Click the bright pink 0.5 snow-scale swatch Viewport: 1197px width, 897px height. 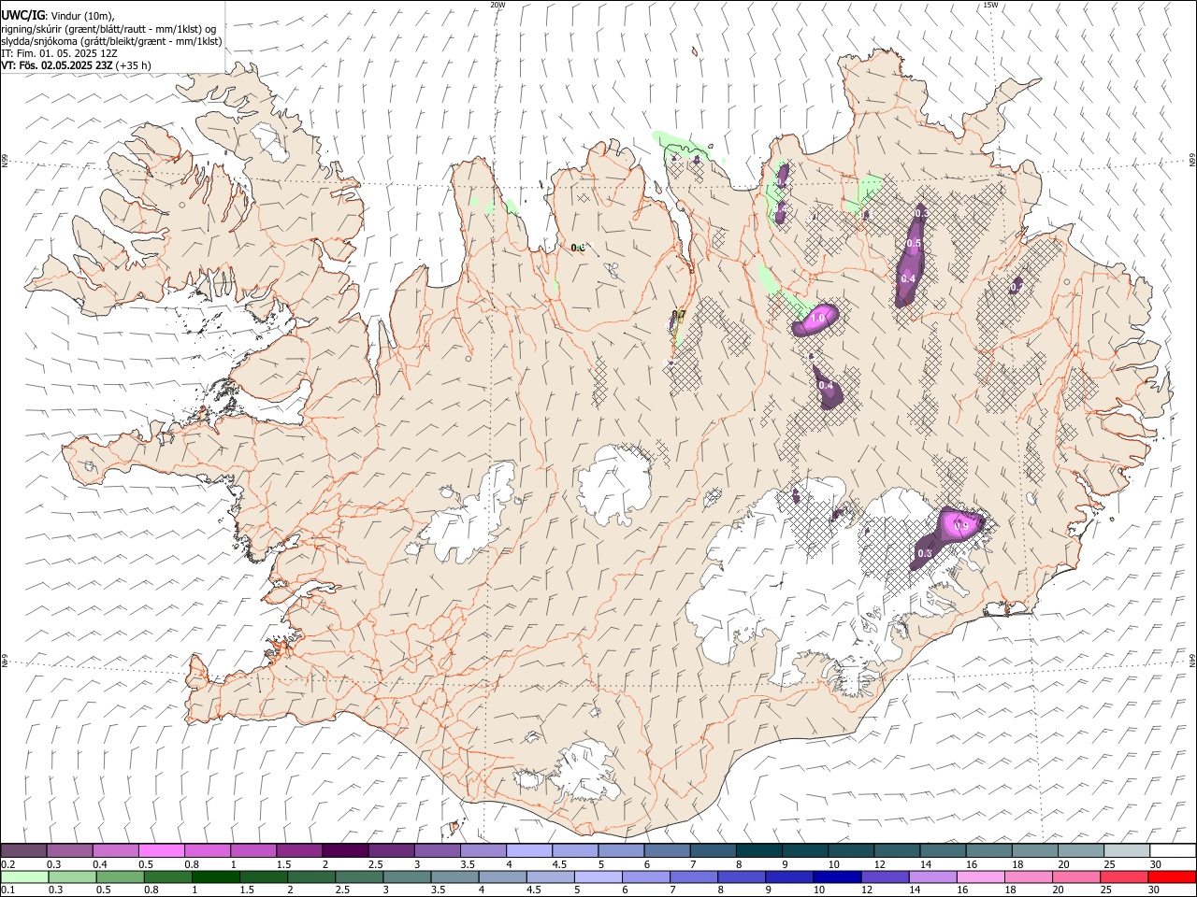pos(161,850)
